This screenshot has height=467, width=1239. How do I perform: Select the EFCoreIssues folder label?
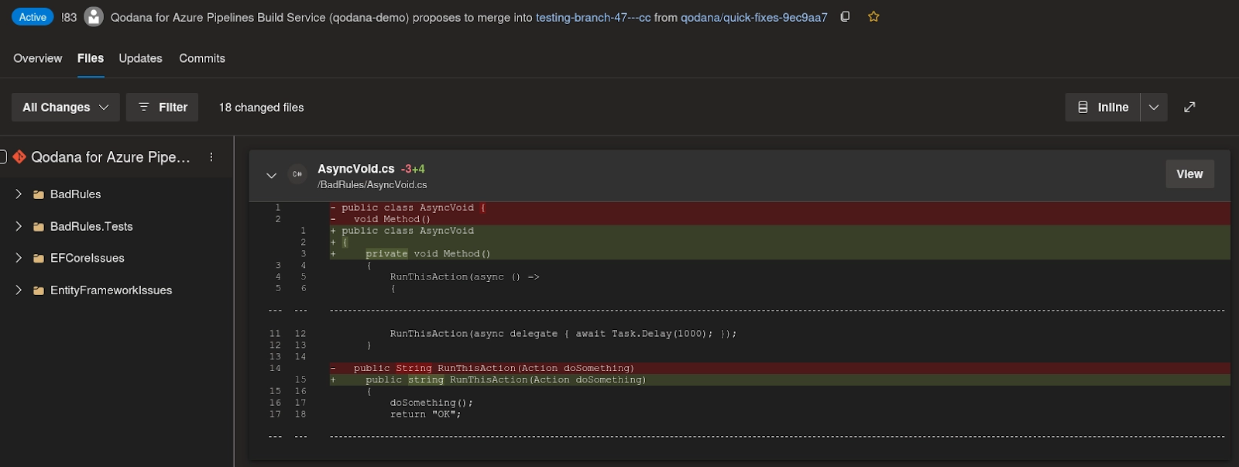pyautogui.click(x=88, y=259)
